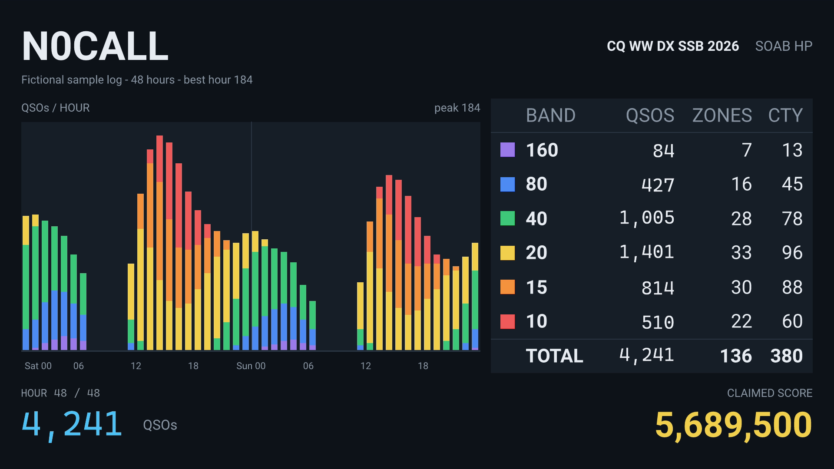Viewport: 834px width, 469px height.
Task: Click the 814 QSOs value for 15
Action: pyautogui.click(x=658, y=287)
